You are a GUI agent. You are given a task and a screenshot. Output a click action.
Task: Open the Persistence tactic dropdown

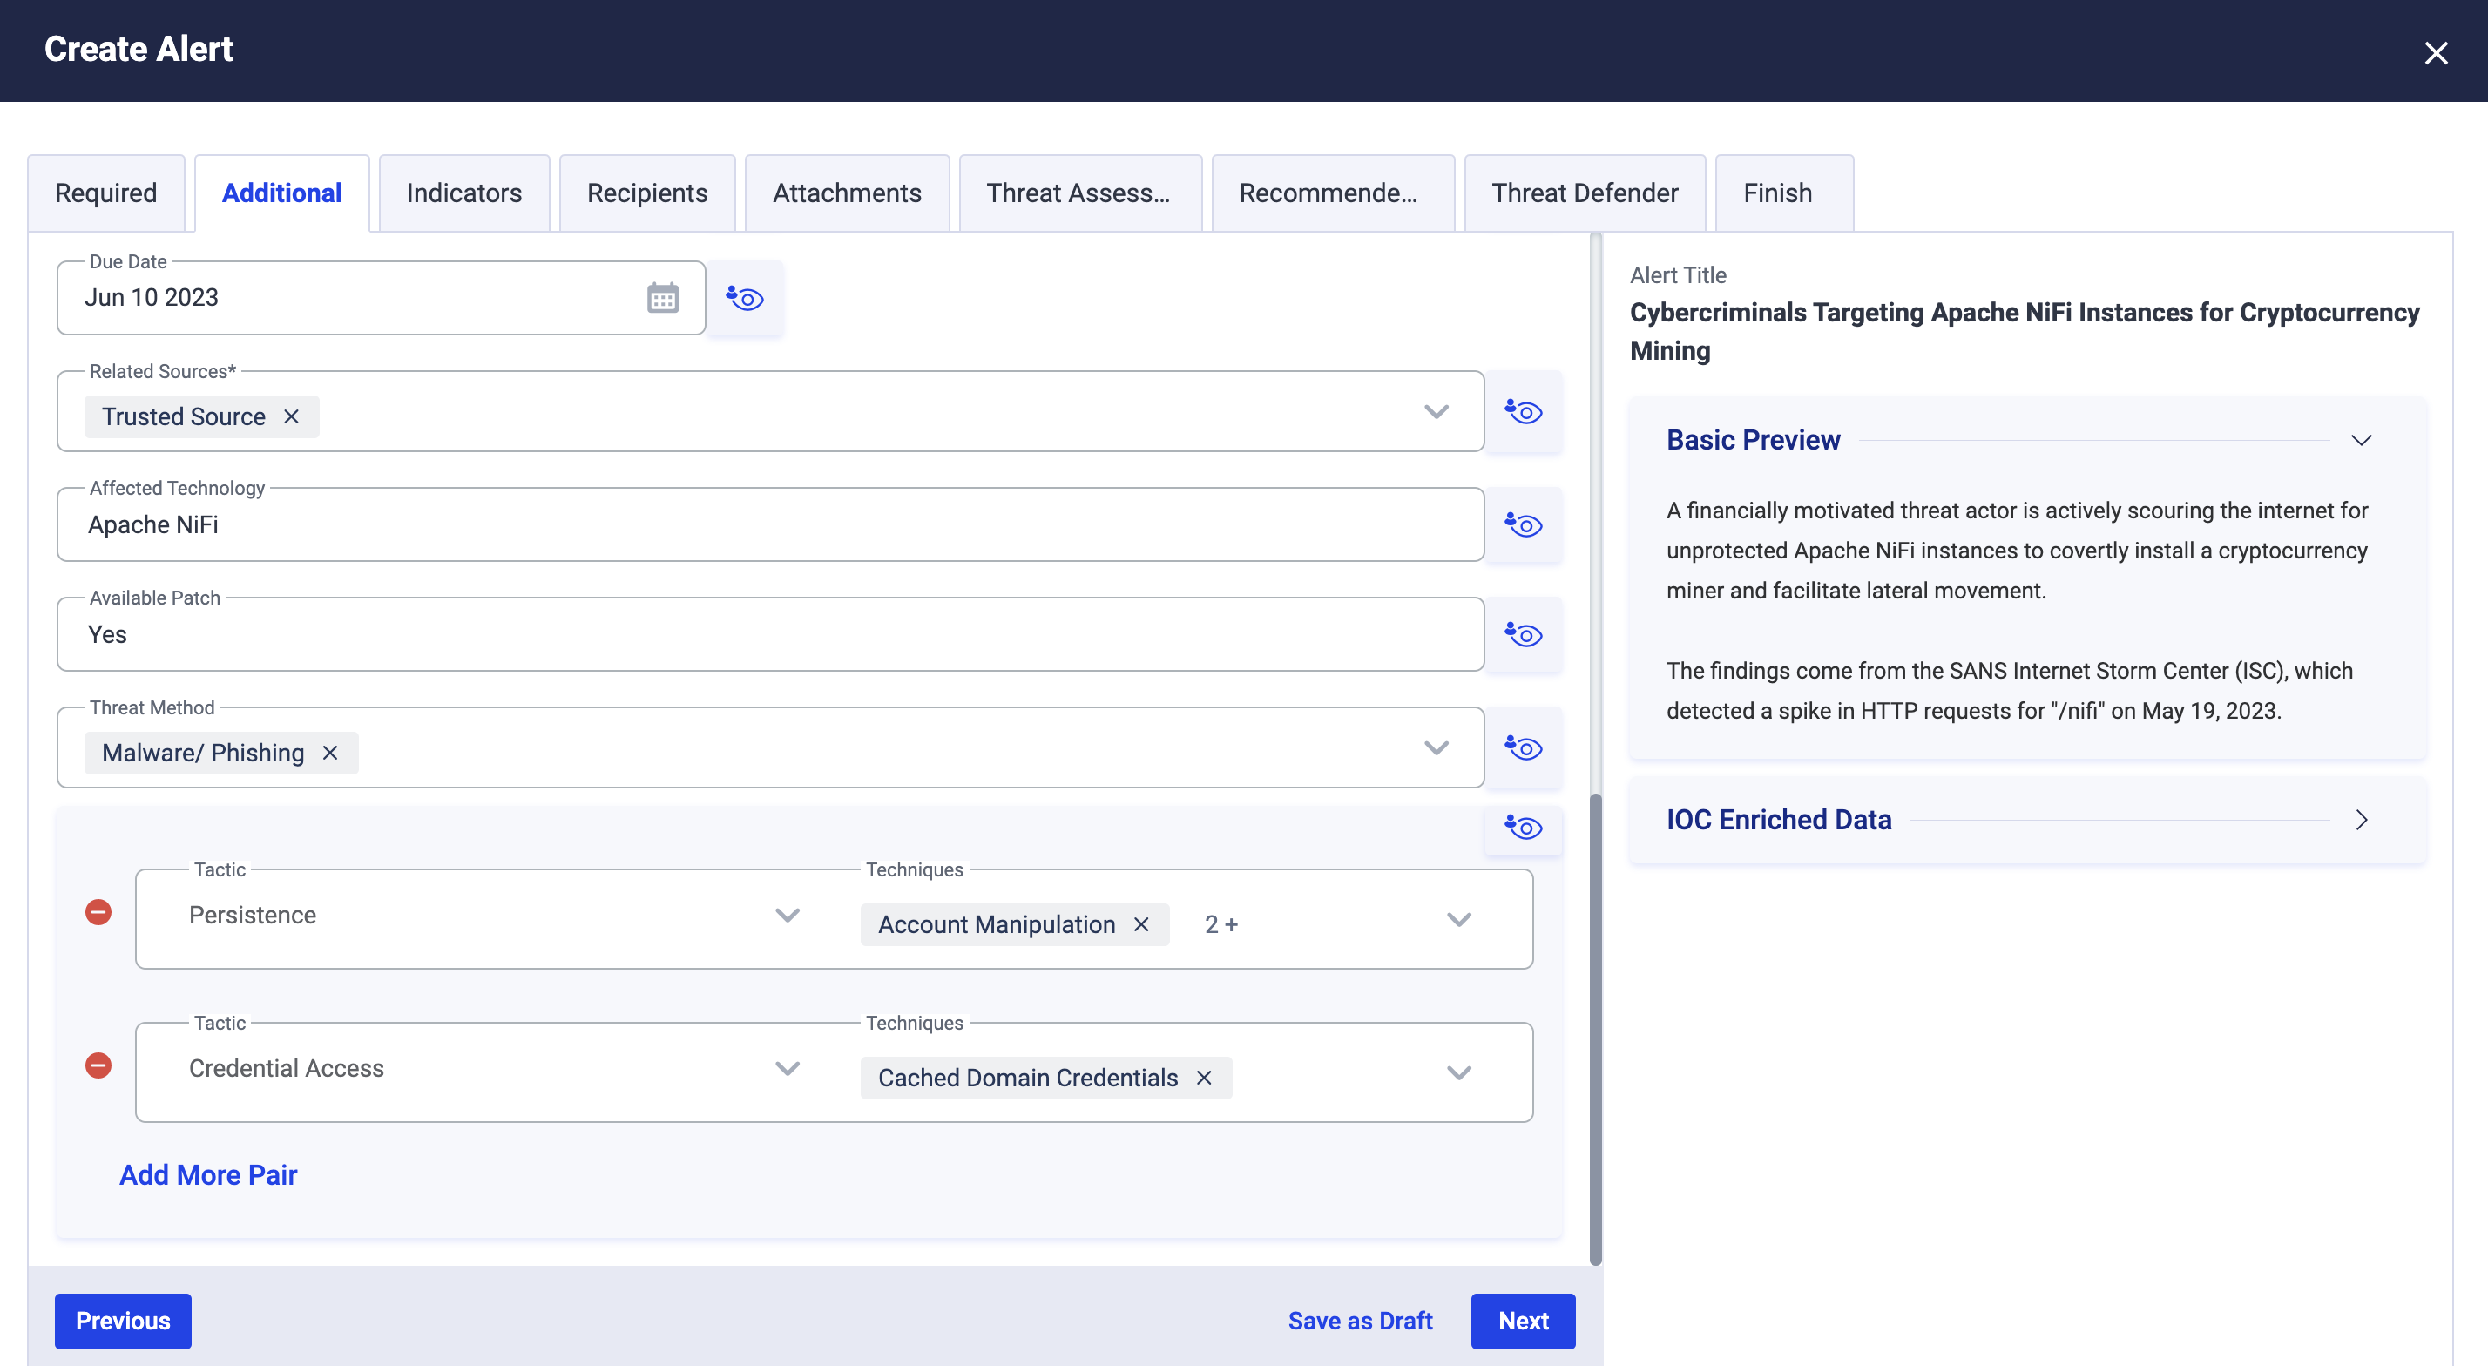788,915
